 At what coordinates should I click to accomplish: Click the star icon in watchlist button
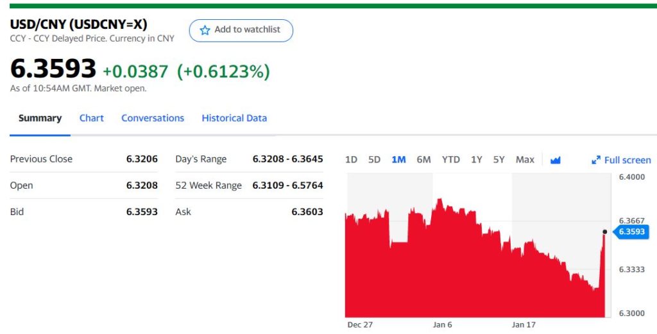pos(205,30)
